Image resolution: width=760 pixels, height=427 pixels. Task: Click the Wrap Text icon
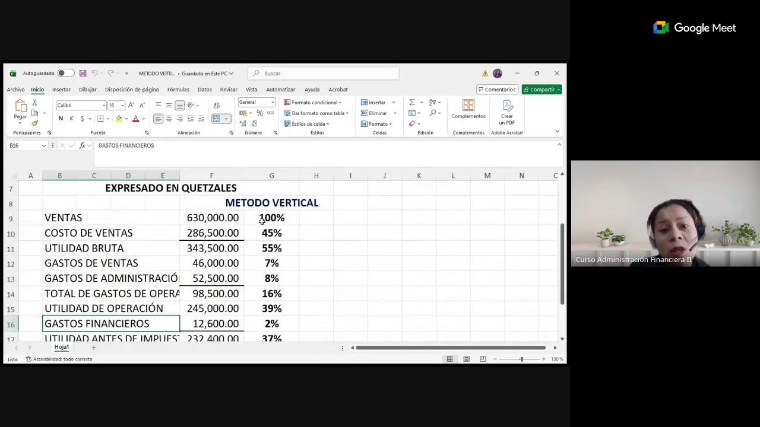[x=217, y=105]
